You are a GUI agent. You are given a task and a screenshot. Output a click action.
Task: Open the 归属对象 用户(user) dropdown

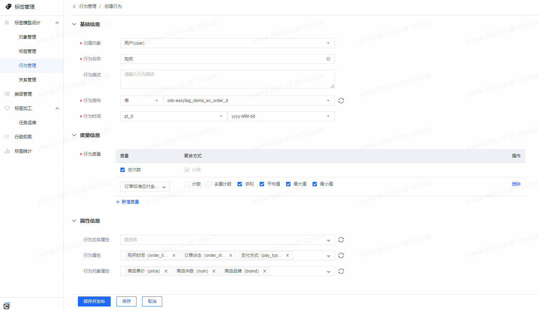[x=228, y=43]
